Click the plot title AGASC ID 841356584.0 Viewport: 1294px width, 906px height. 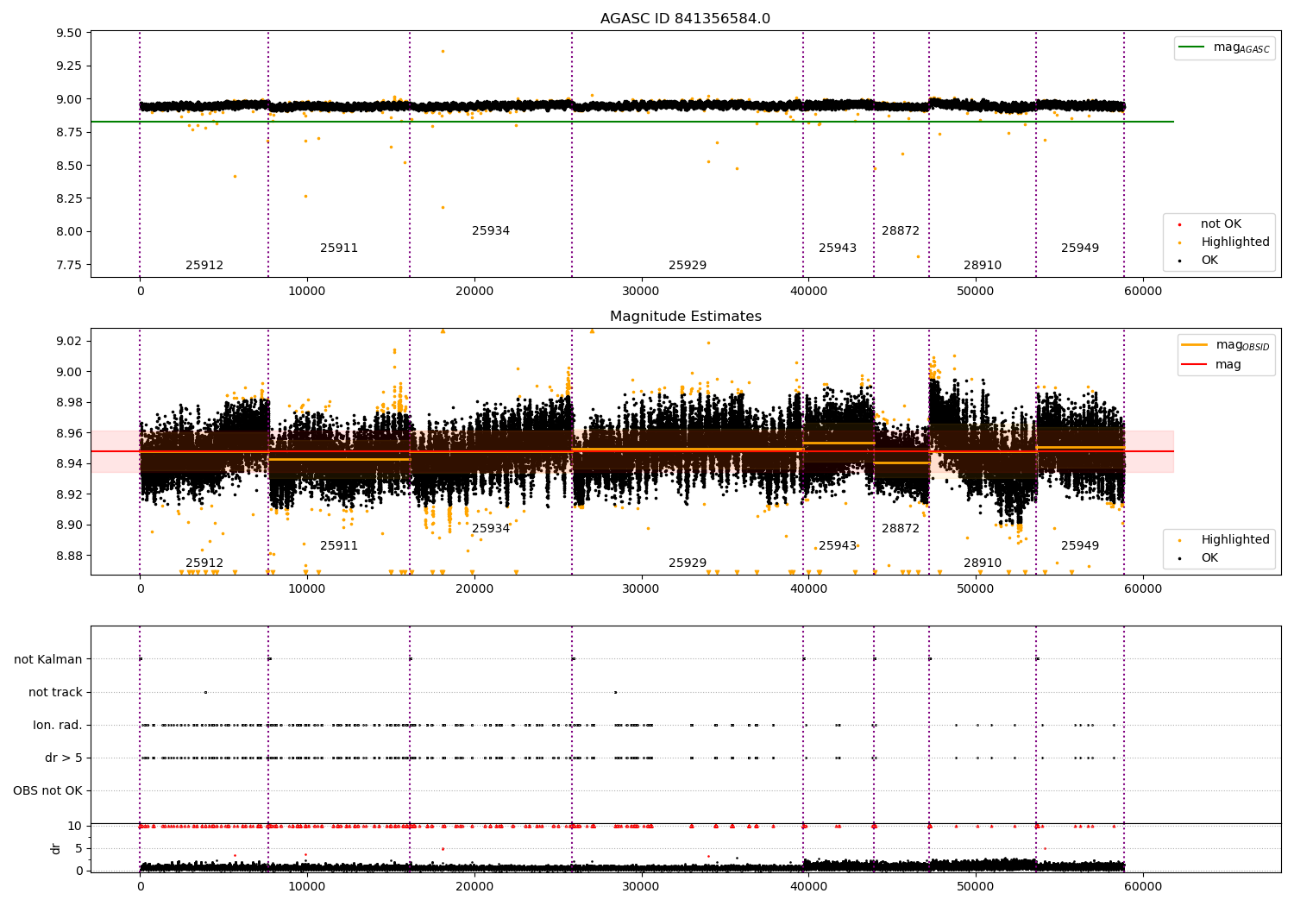tap(685, 19)
